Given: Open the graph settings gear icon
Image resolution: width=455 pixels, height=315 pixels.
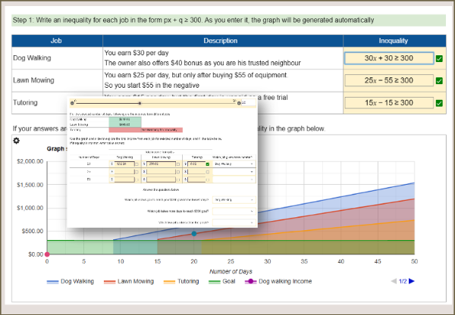Looking at the screenshot, I should pyautogui.click(x=16, y=141).
